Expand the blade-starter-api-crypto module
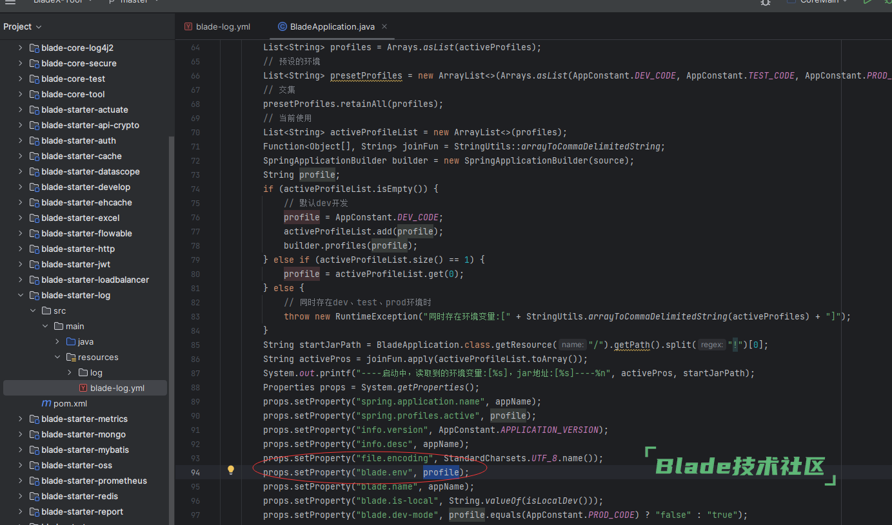892x525 pixels. [20, 125]
